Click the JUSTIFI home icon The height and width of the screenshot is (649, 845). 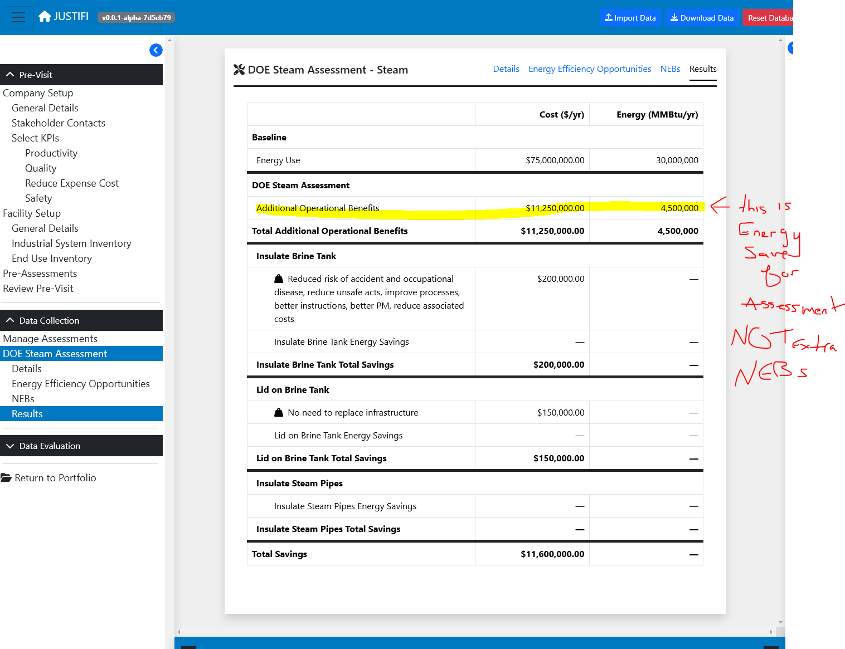click(45, 17)
